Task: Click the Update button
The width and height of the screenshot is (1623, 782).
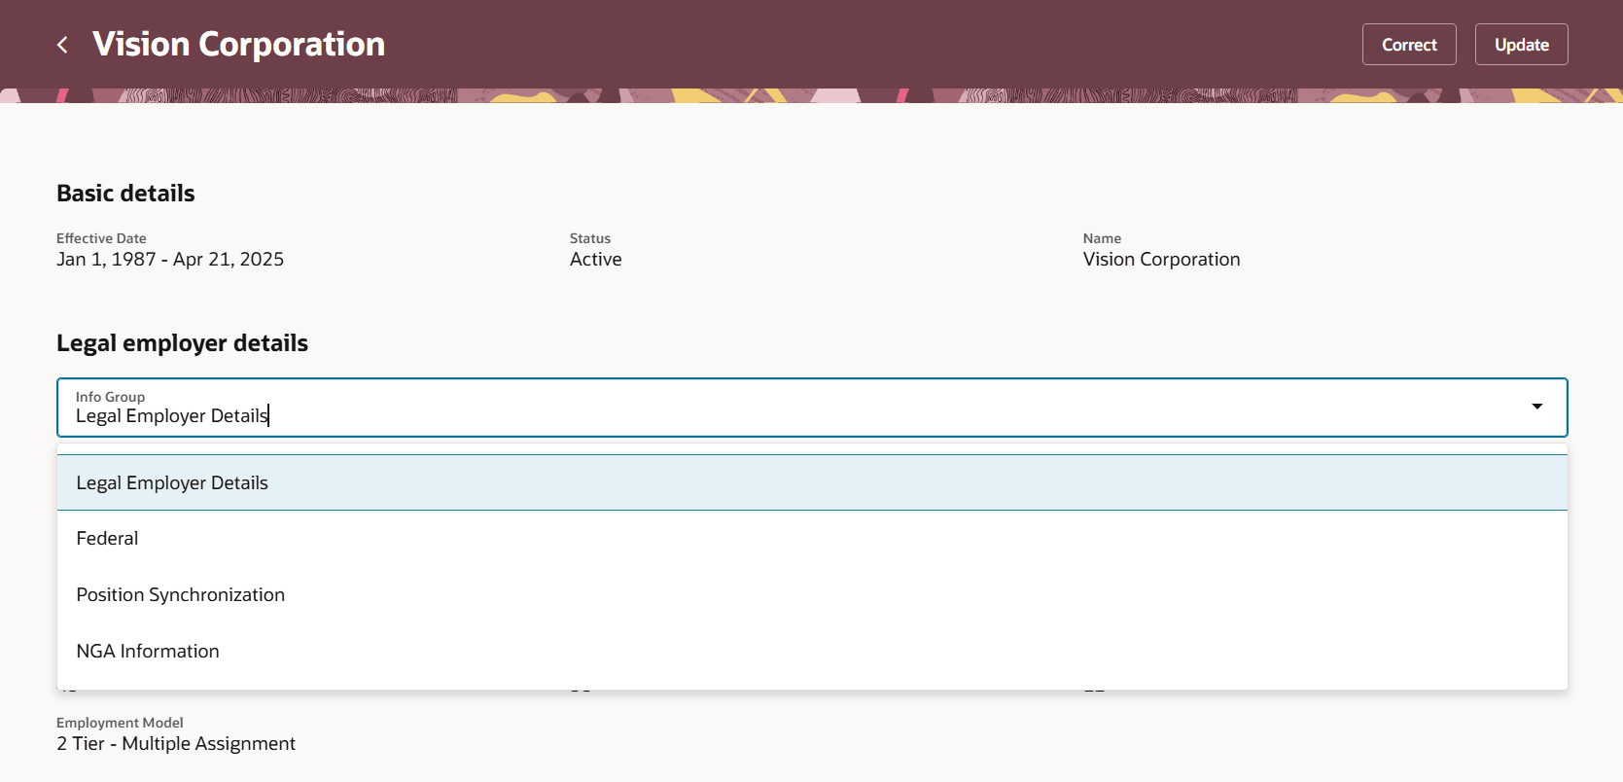Action: [x=1521, y=45]
